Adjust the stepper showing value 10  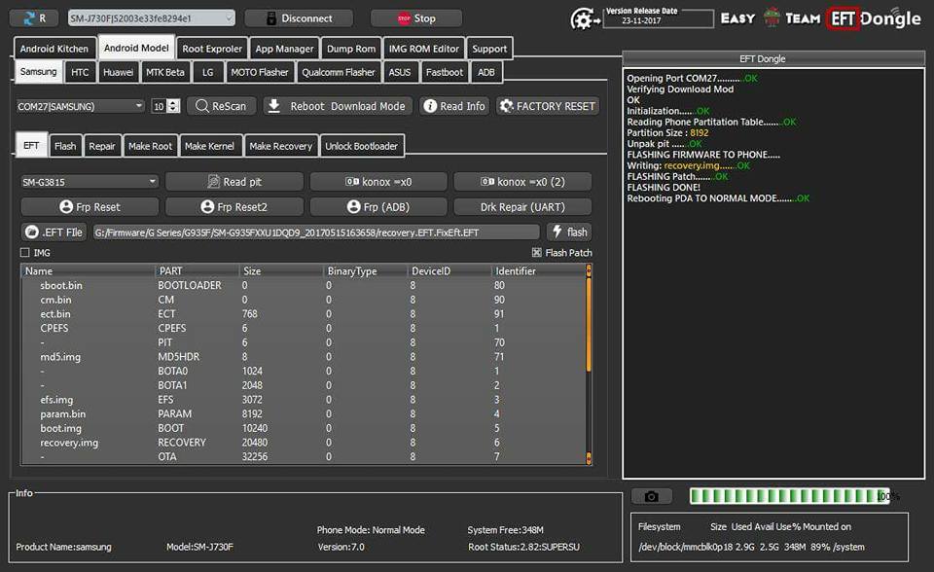point(173,106)
